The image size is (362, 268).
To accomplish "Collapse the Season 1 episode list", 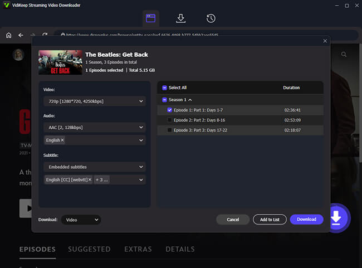I will coord(190,100).
